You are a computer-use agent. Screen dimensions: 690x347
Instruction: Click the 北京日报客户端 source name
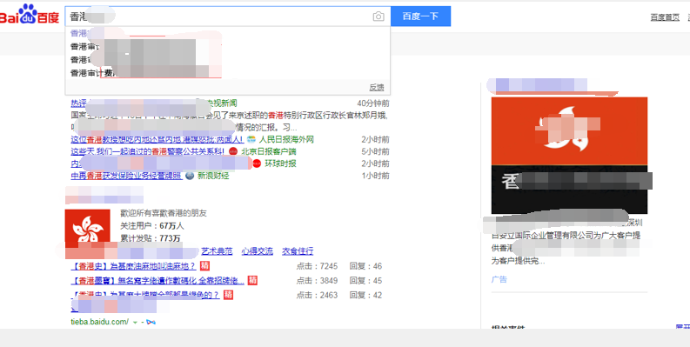coord(269,151)
